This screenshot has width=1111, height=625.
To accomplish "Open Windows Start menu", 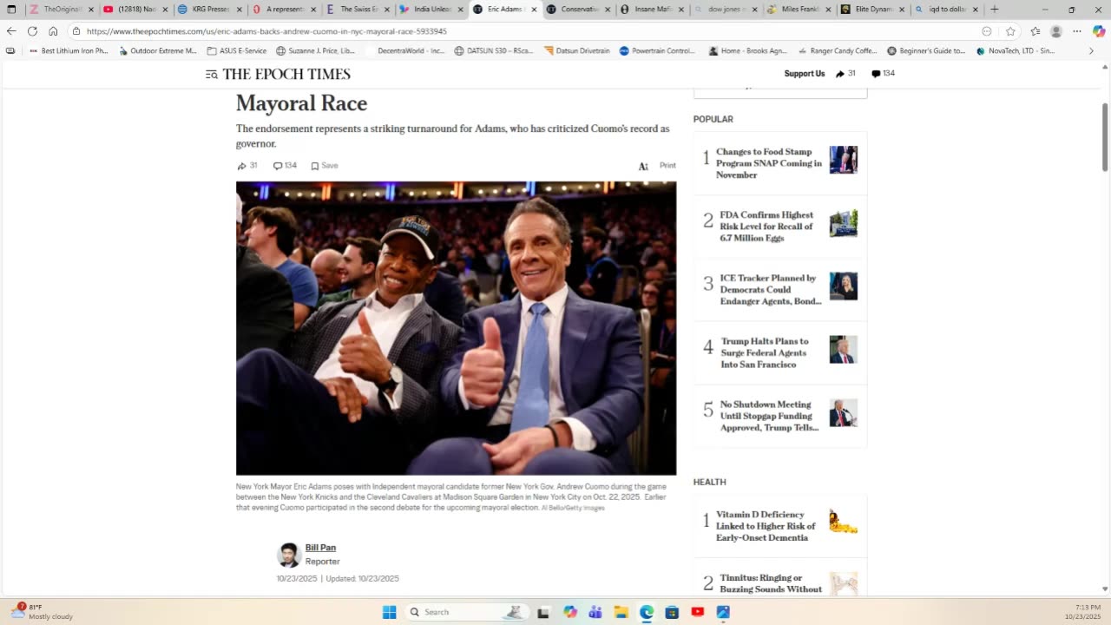I will 390,612.
